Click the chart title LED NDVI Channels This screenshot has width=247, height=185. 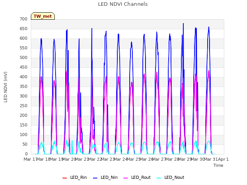pyautogui.click(x=123, y=4)
